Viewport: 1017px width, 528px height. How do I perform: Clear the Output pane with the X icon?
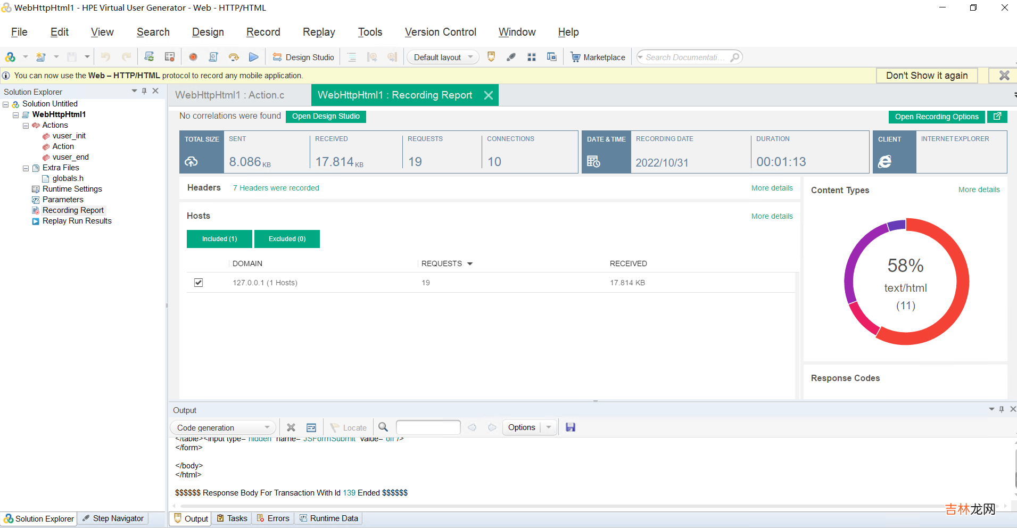click(291, 427)
